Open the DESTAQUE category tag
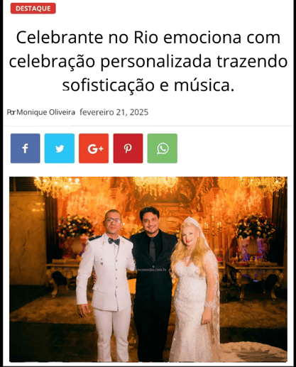The height and width of the screenshot is (367, 296). [33, 9]
